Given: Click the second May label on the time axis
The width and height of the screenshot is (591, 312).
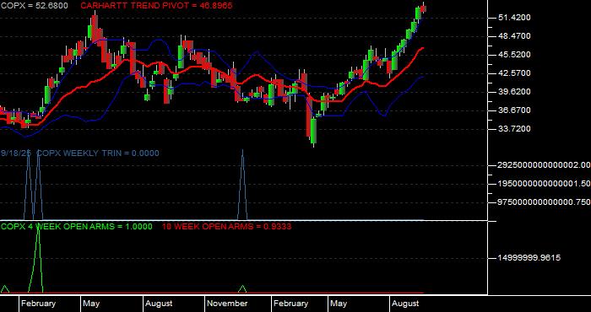Looking at the screenshot, I should point(339,304).
